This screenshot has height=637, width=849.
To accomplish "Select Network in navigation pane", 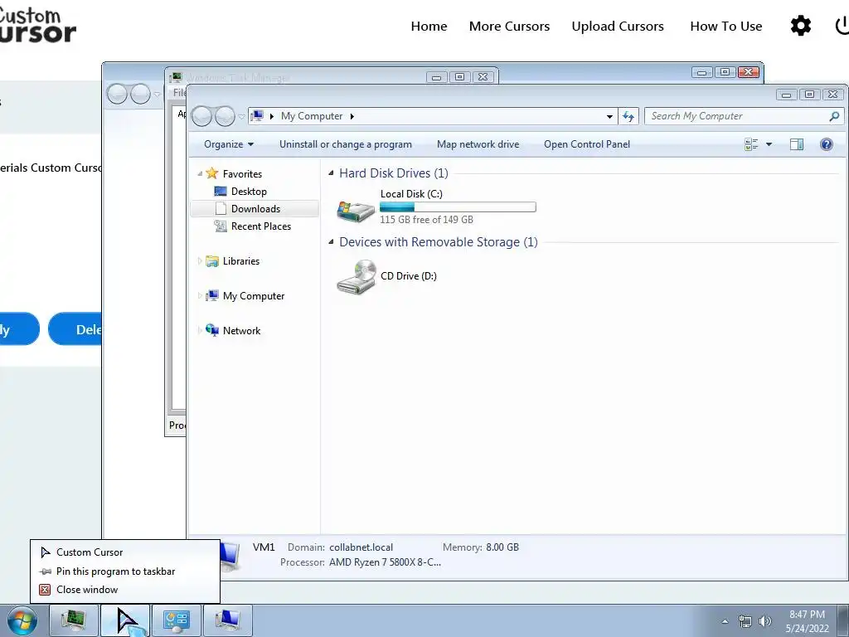I will 241,330.
